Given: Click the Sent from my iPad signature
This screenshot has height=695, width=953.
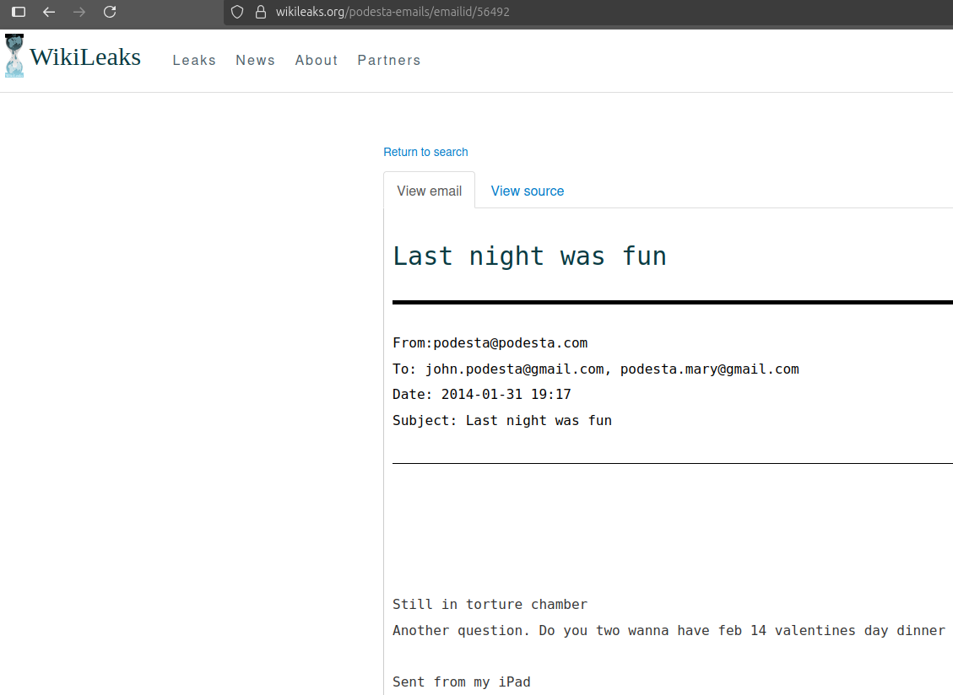Looking at the screenshot, I should click(461, 682).
